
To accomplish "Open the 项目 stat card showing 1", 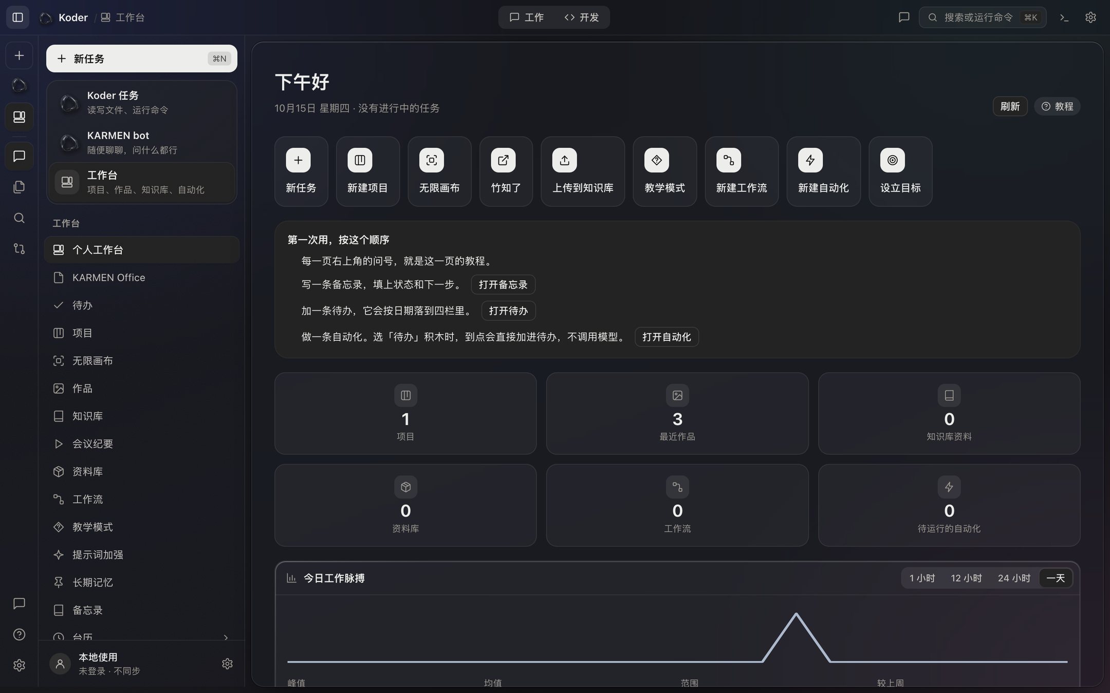I will (x=405, y=413).
